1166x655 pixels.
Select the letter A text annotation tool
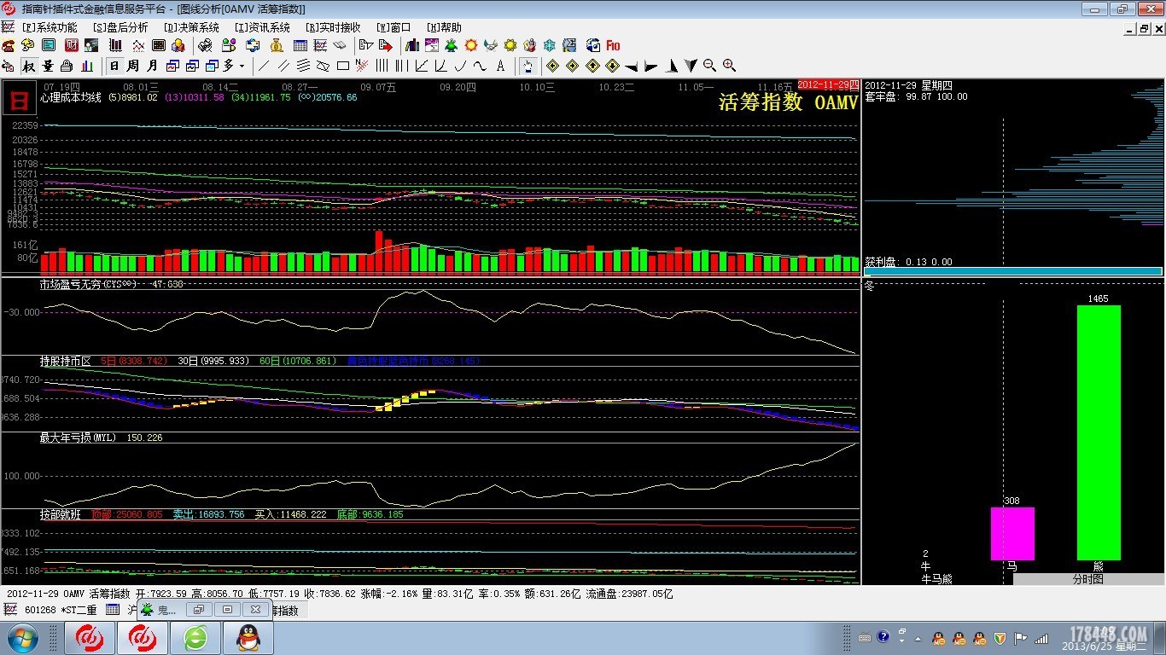tap(500, 66)
